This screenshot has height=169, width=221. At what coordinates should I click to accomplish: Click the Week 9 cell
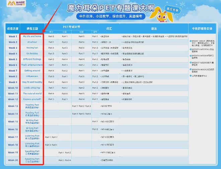(13, 82)
